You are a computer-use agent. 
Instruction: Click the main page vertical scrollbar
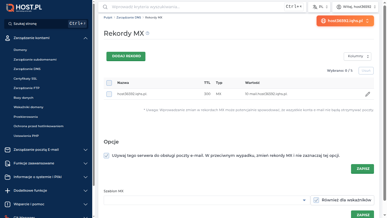tap(385, 103)
